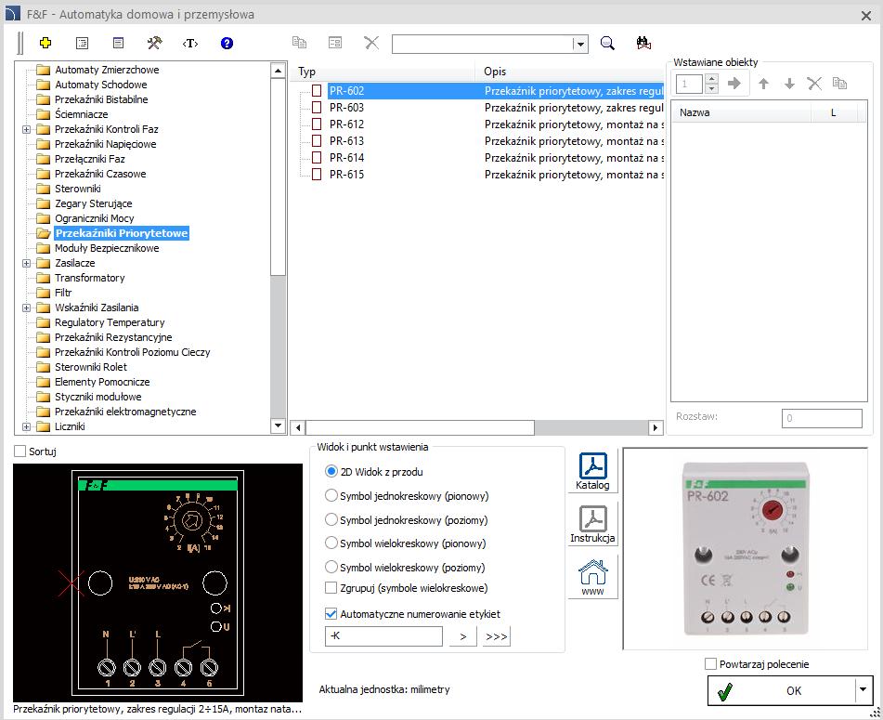Click the folder icon of Sterowniki
This screenshot has height=720, width=883.
[44, 189]
